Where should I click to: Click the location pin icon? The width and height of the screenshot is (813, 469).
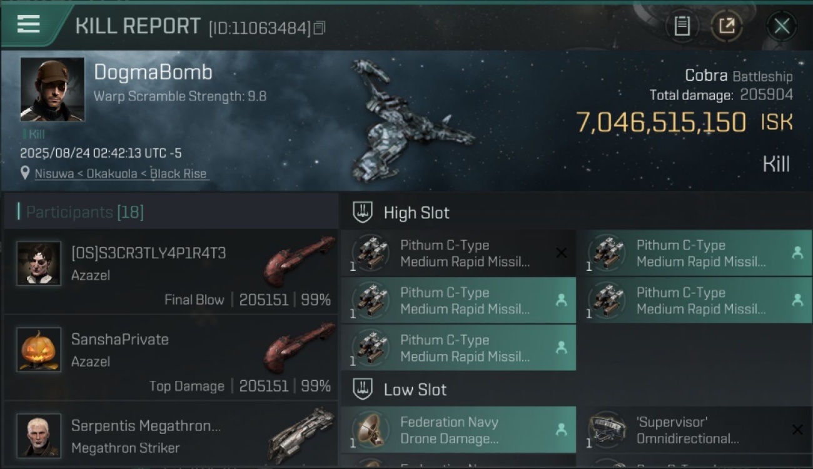point(25,173)
